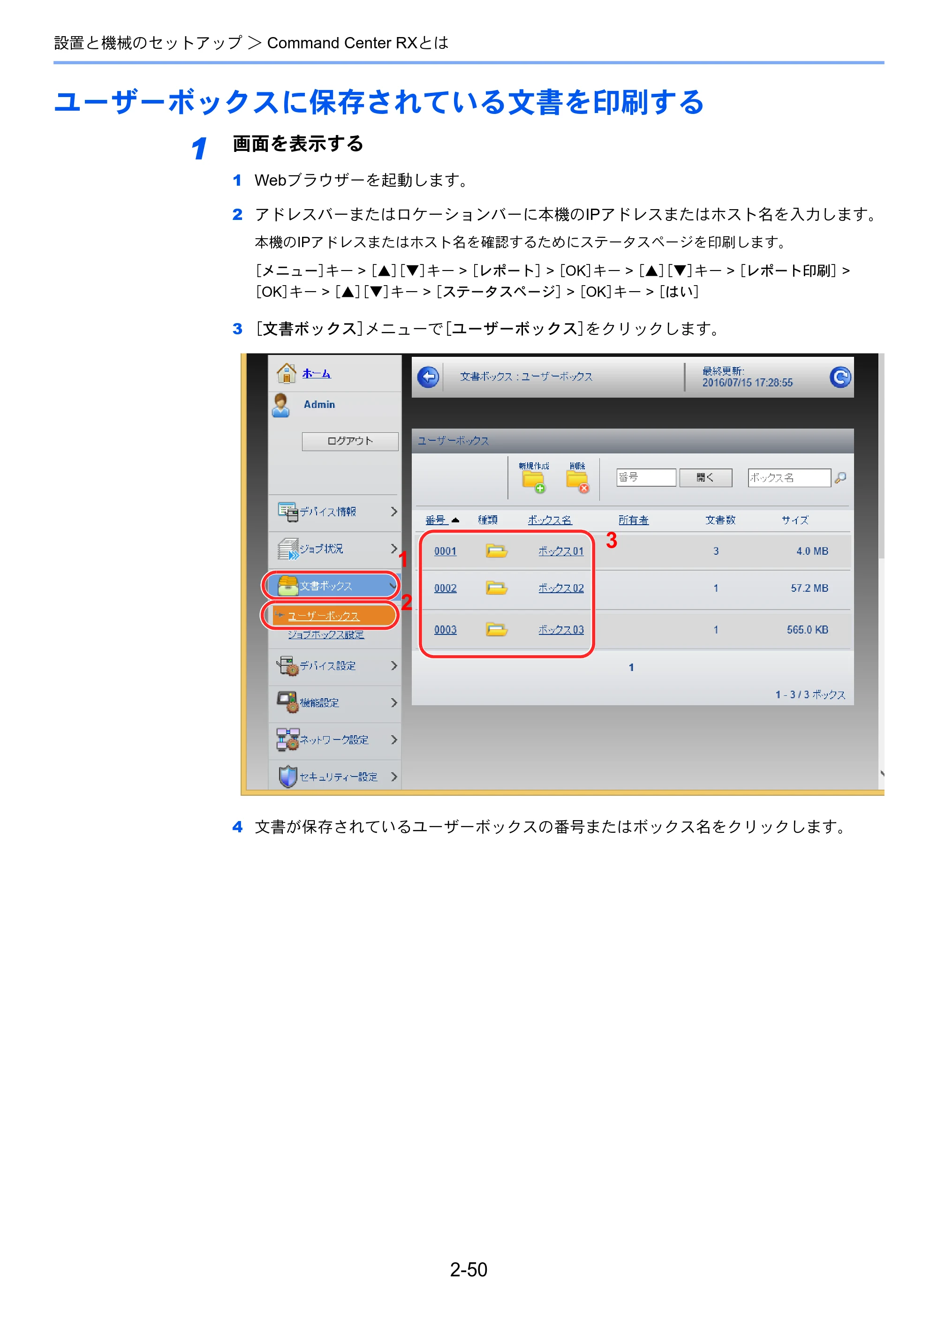The height and width of the screenshot is (1327, 938).
Task: Click the ホーム link
Action: click(x=316, y=374)
